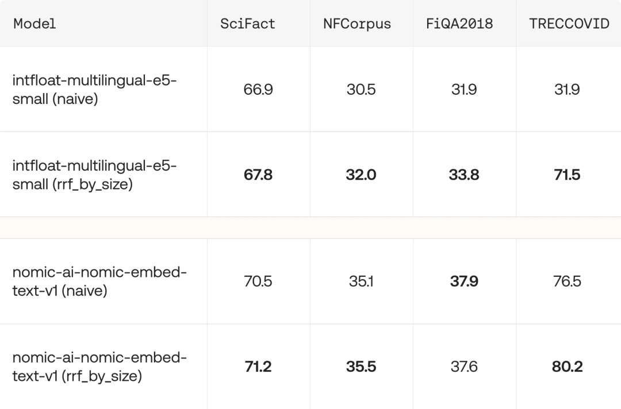The image size is (621, 409).
Task: Click the 76.5 TRECCOVID score cell
Action: [x=567, y=281]
